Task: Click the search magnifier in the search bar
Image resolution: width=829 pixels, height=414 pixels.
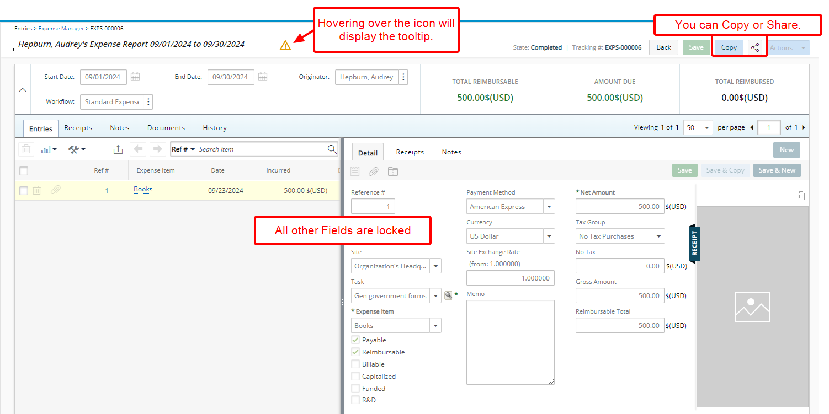Action: click(x=332, y=149)
